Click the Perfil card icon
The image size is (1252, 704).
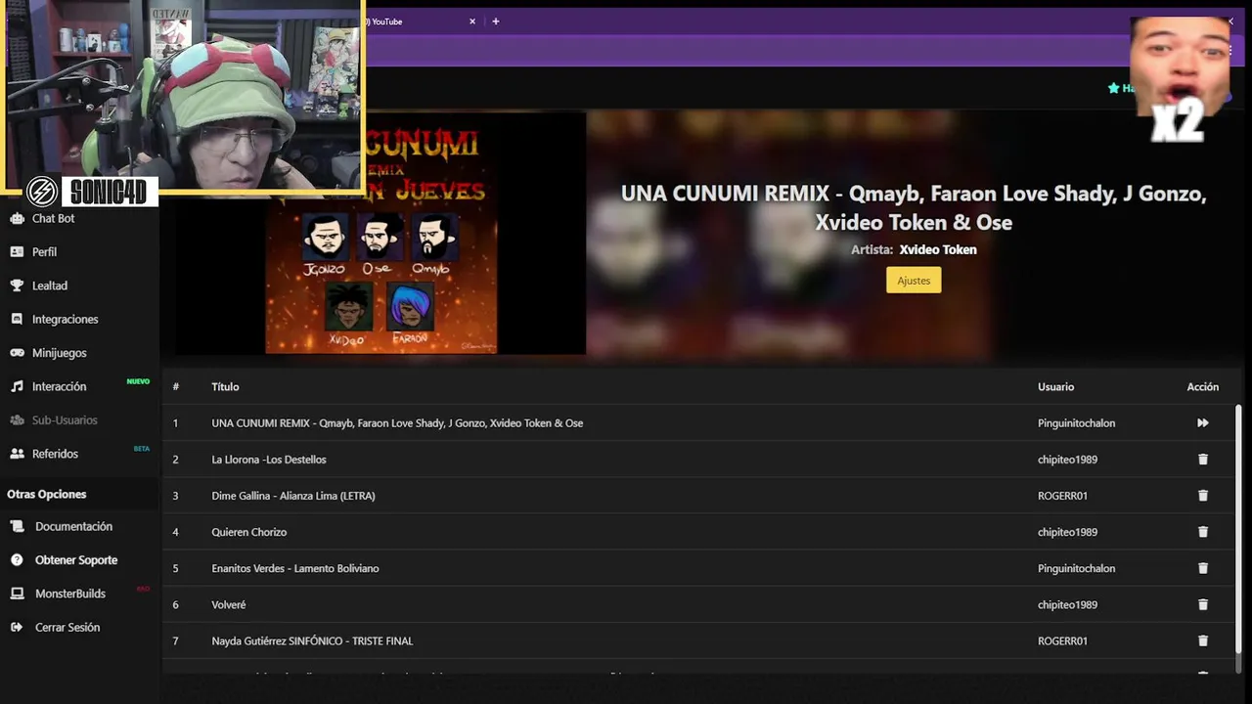click(x=17, y=251)
